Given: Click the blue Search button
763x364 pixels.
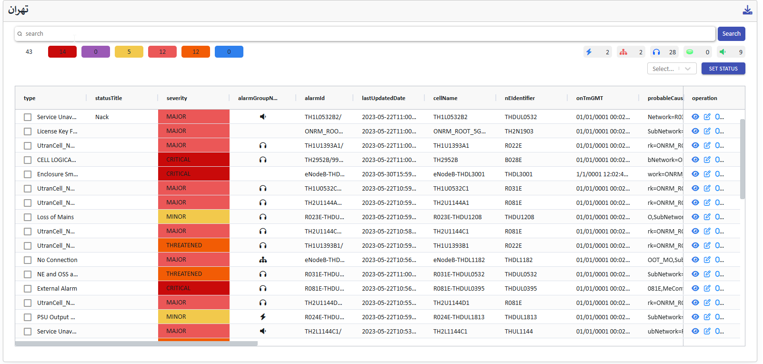Looking at the screenshot, I should pos(731,34).
